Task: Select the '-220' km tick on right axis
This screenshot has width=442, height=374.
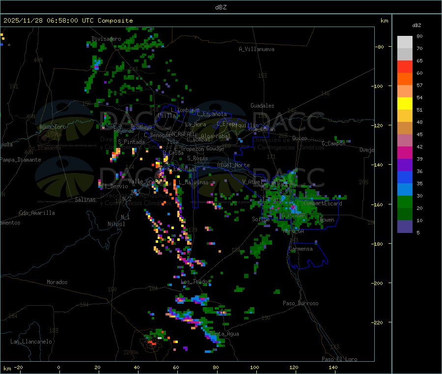Action: 378,322
